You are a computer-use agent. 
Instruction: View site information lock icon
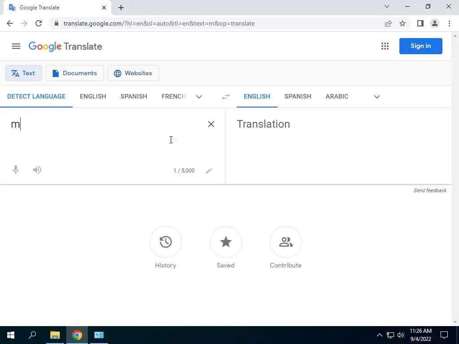(x=57, y=23)
